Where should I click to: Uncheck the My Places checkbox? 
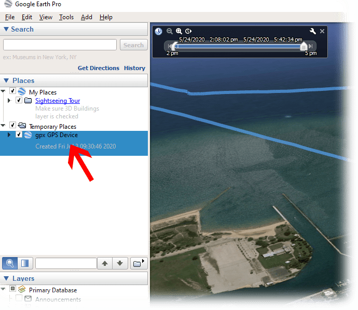(12, 91)
